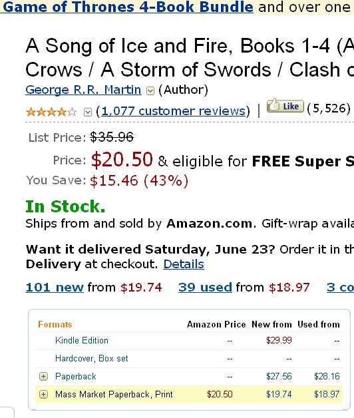The height and width of the screenshot is (418, 354).
Task: Click the Paperback $28.16 used price
Action: click(327, 377)
